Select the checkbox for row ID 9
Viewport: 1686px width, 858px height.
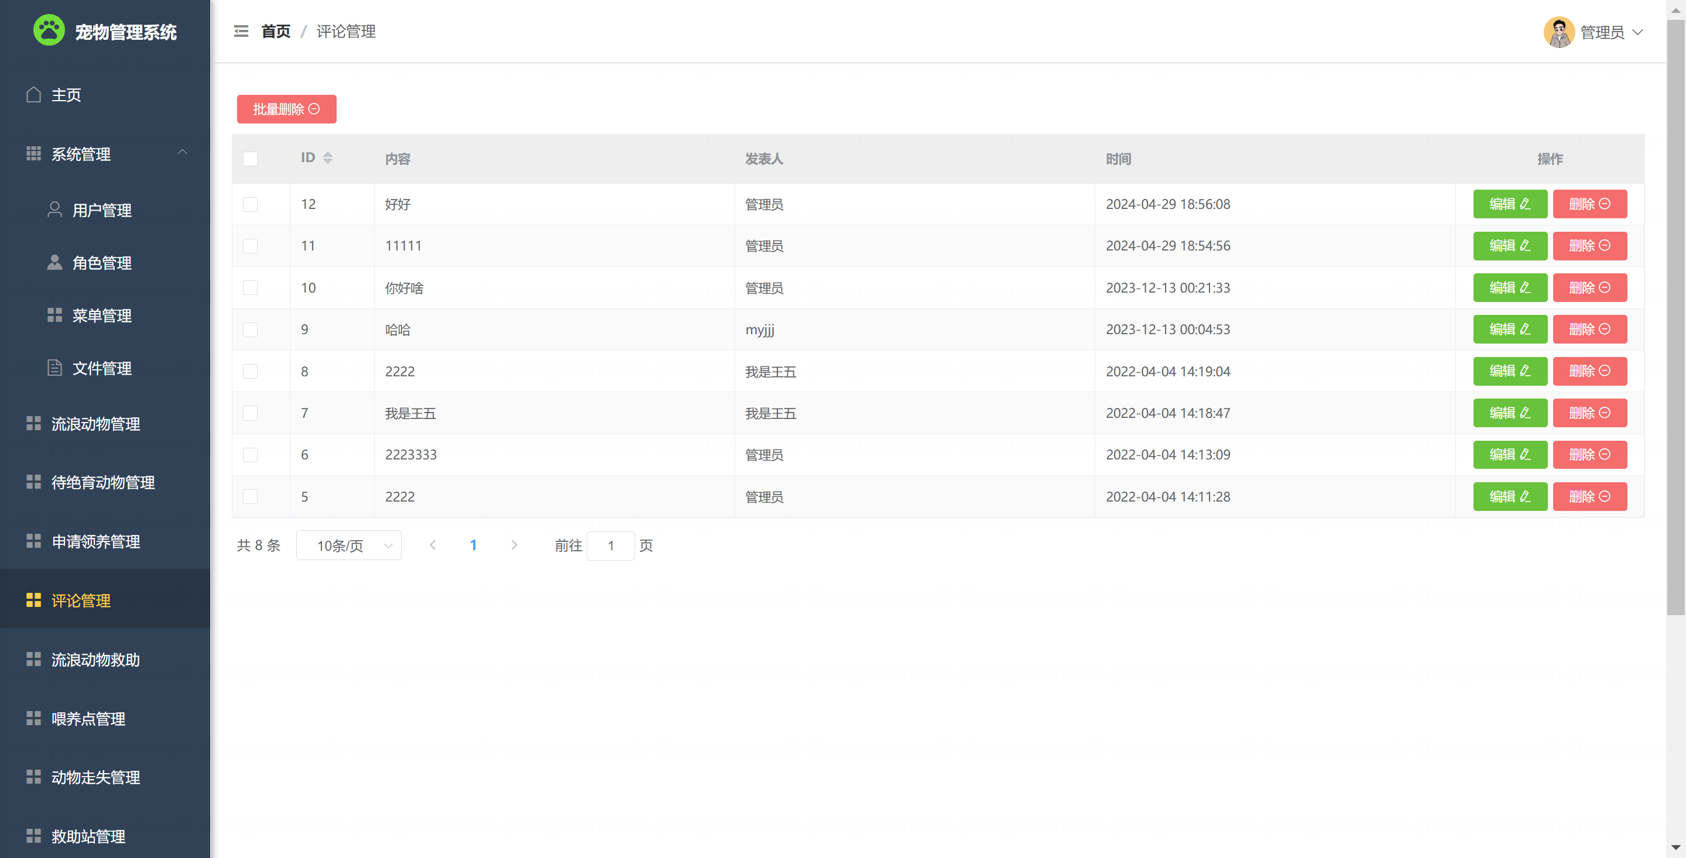[250, 329]
